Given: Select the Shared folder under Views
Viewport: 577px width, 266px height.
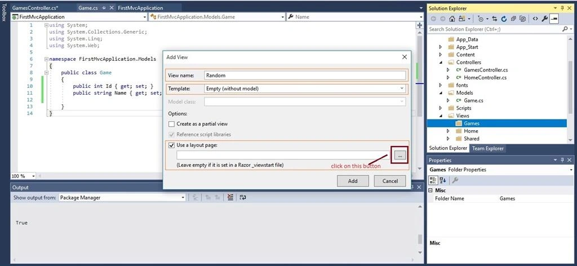Looking at the screenshot, I should (x=472, y=139).
